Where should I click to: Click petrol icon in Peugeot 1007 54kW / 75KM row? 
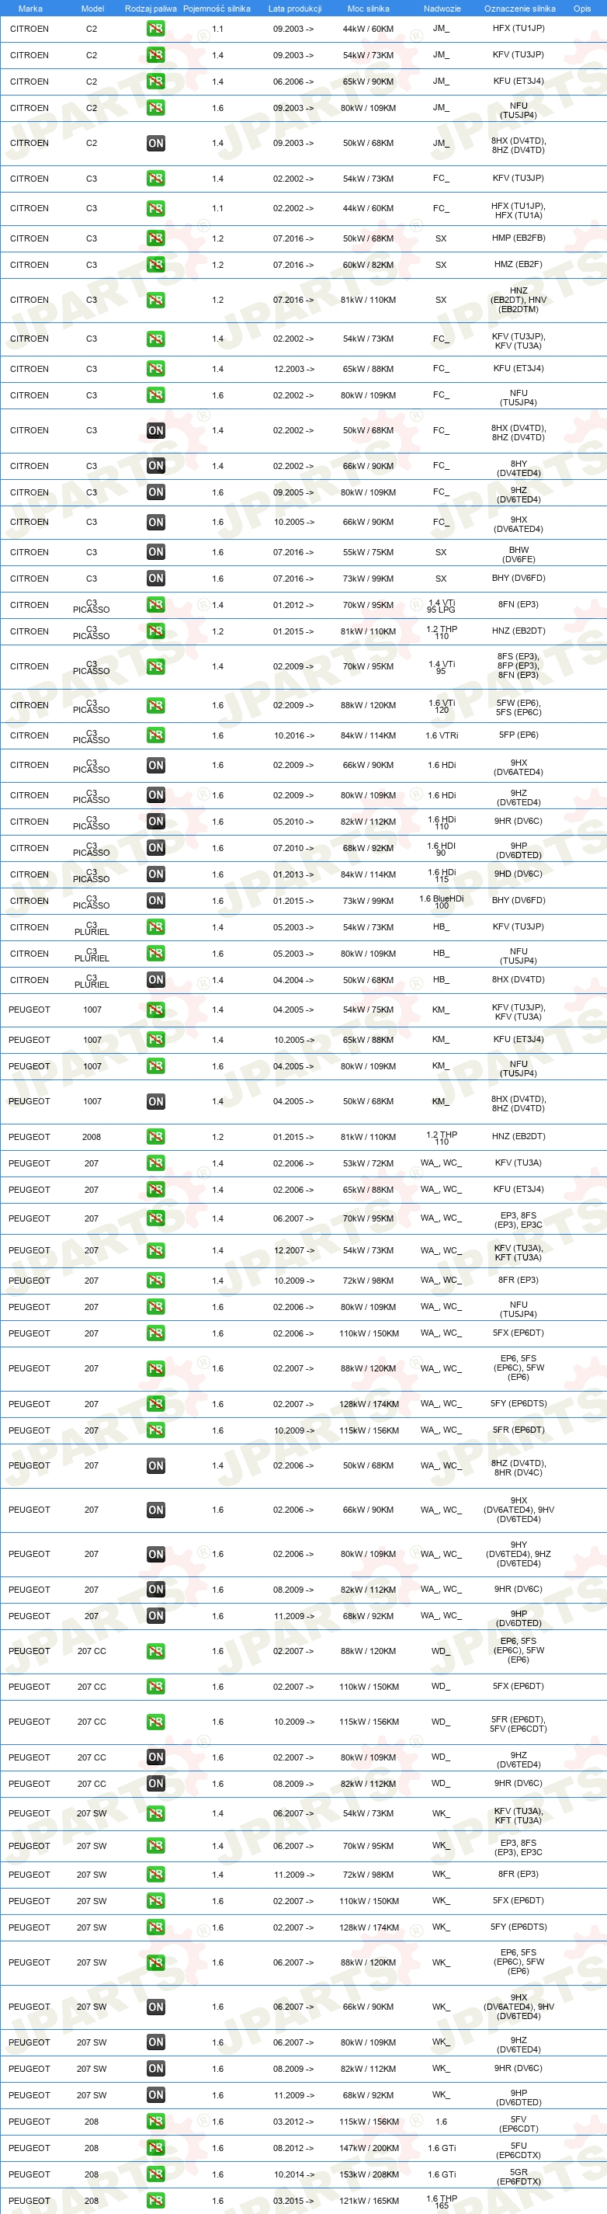click(155, 1010)
